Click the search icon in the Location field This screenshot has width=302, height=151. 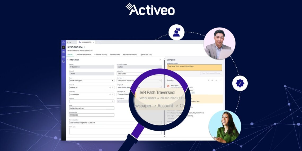click(x=113, y=101)
